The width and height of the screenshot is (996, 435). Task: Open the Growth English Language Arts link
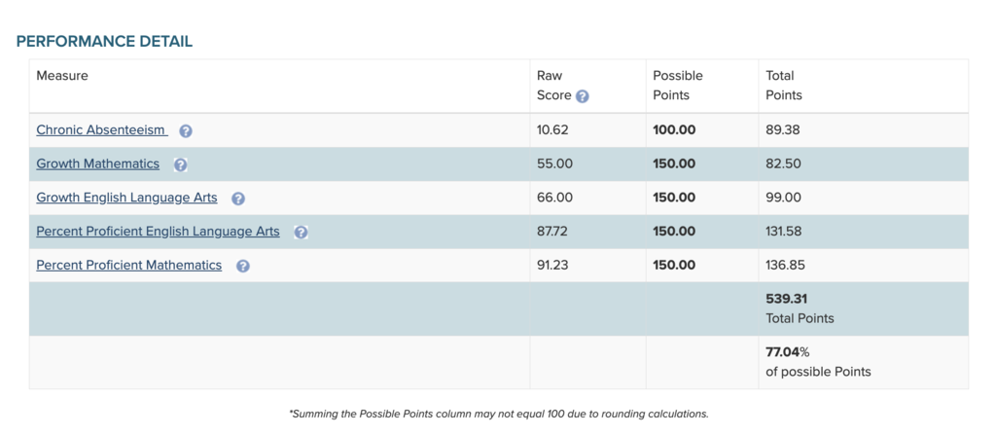coord(126,198)
